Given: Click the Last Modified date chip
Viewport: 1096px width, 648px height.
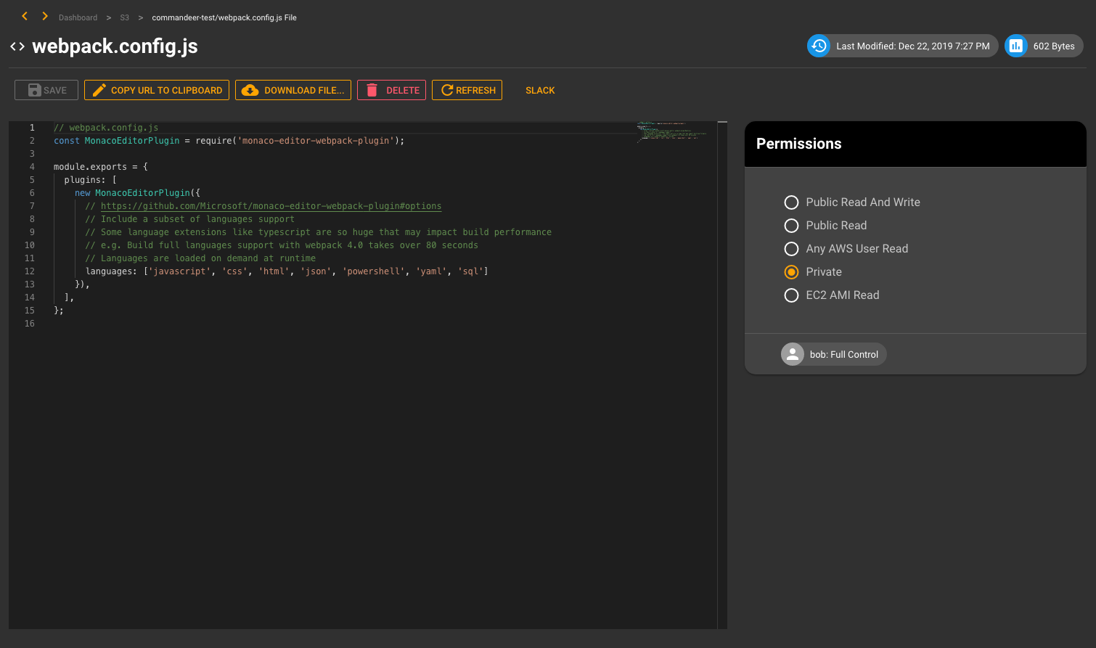Looking at the screenshot, I should pyautogui.click(x=901, y=46).
